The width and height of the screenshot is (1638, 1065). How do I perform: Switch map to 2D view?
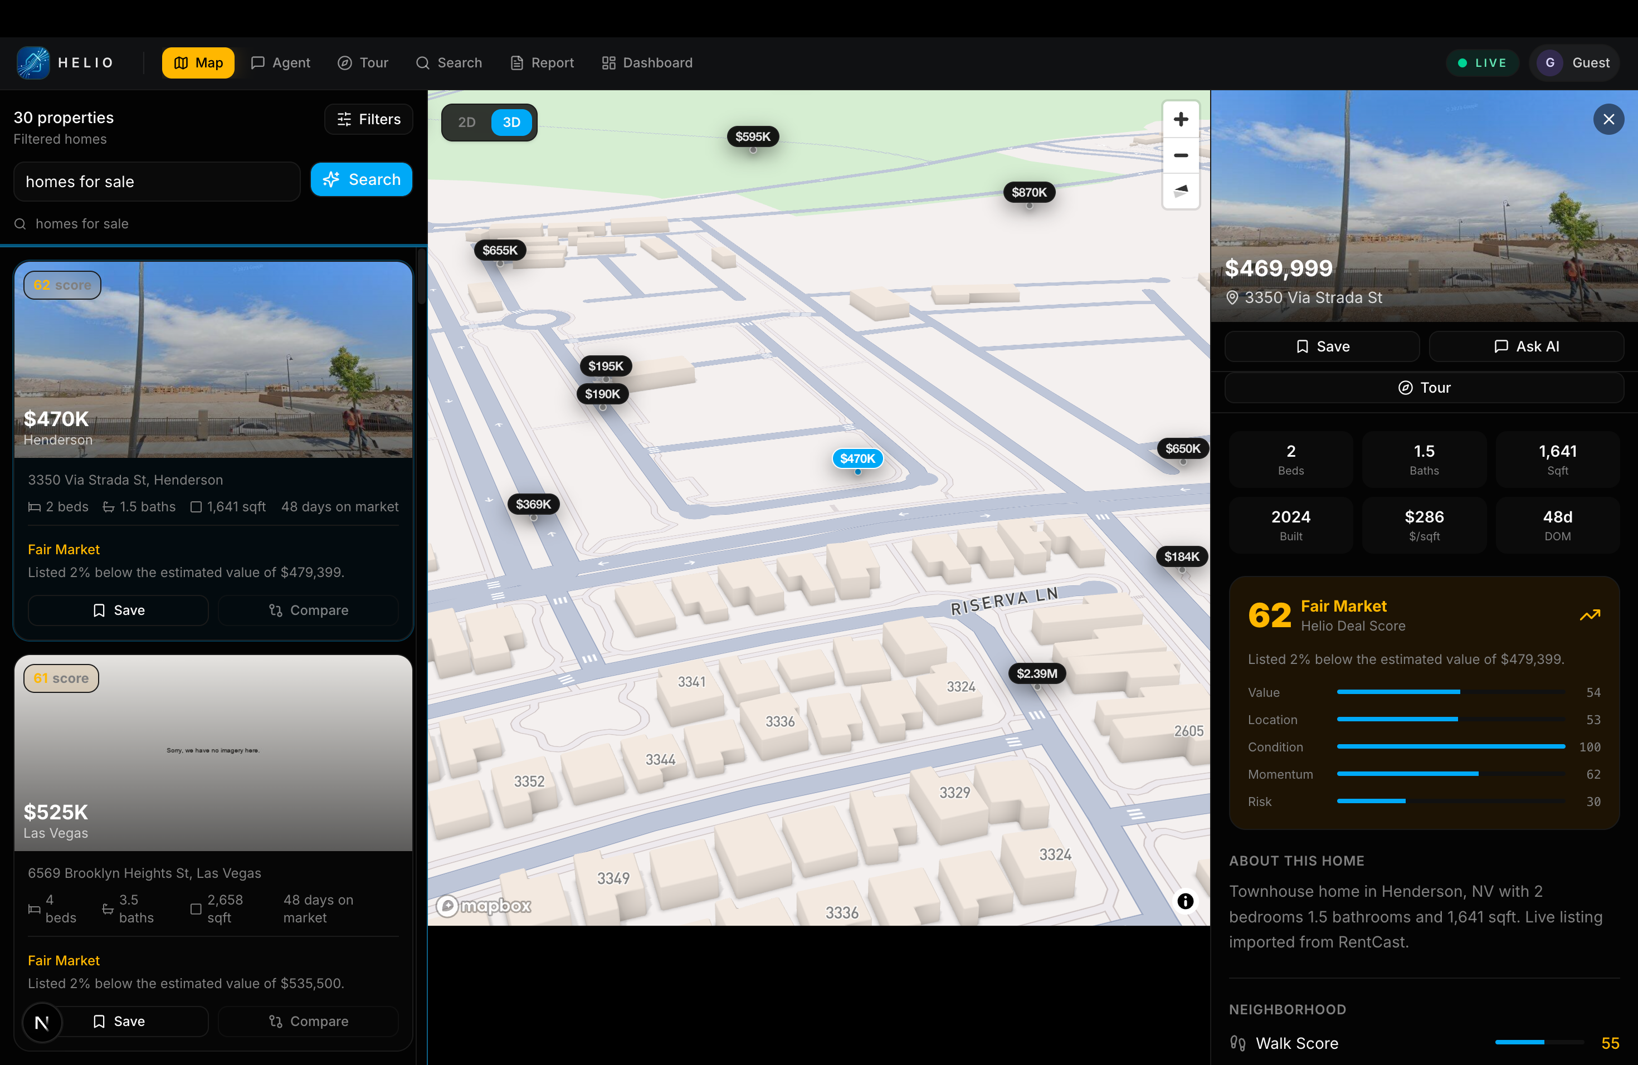click(467, 123)
